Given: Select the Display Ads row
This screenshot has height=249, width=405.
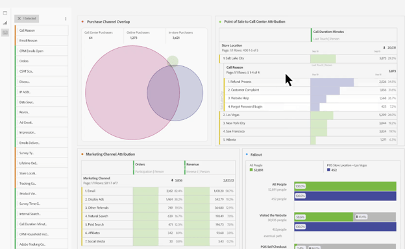Looking at the screenshot, I should [x=158, y=200].
